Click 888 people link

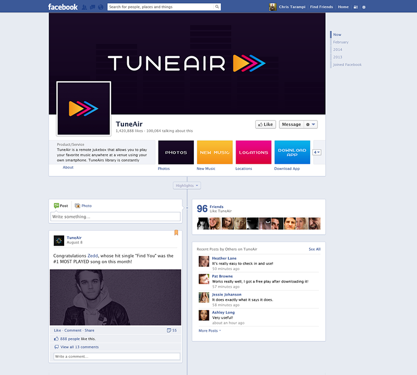70,339
